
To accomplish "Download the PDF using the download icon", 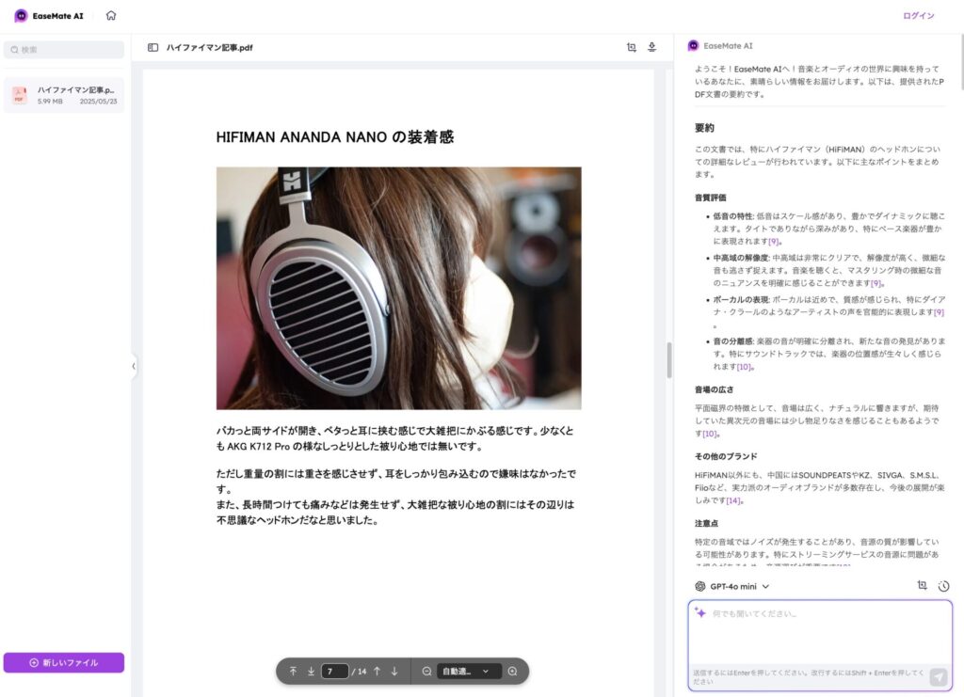I will 651,47.
